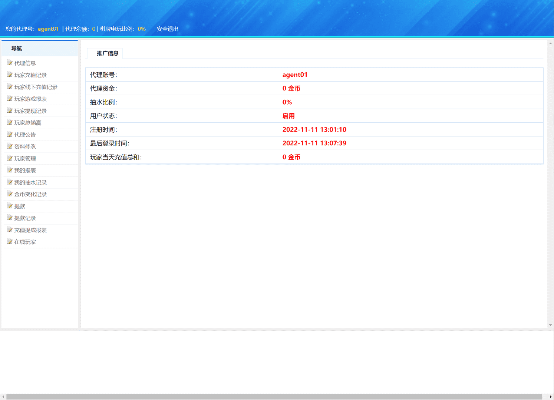
Task: Click the edit icon beside 充值提成报表
Action: (10, 230)
